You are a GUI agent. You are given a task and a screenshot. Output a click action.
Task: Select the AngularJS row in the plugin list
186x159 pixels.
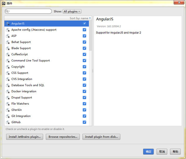(x=46, y=24)
